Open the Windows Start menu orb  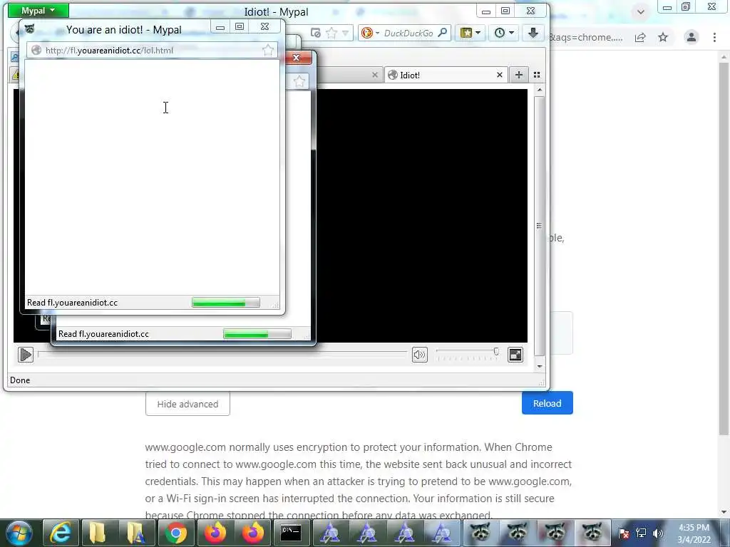click(x=19, y=533)
